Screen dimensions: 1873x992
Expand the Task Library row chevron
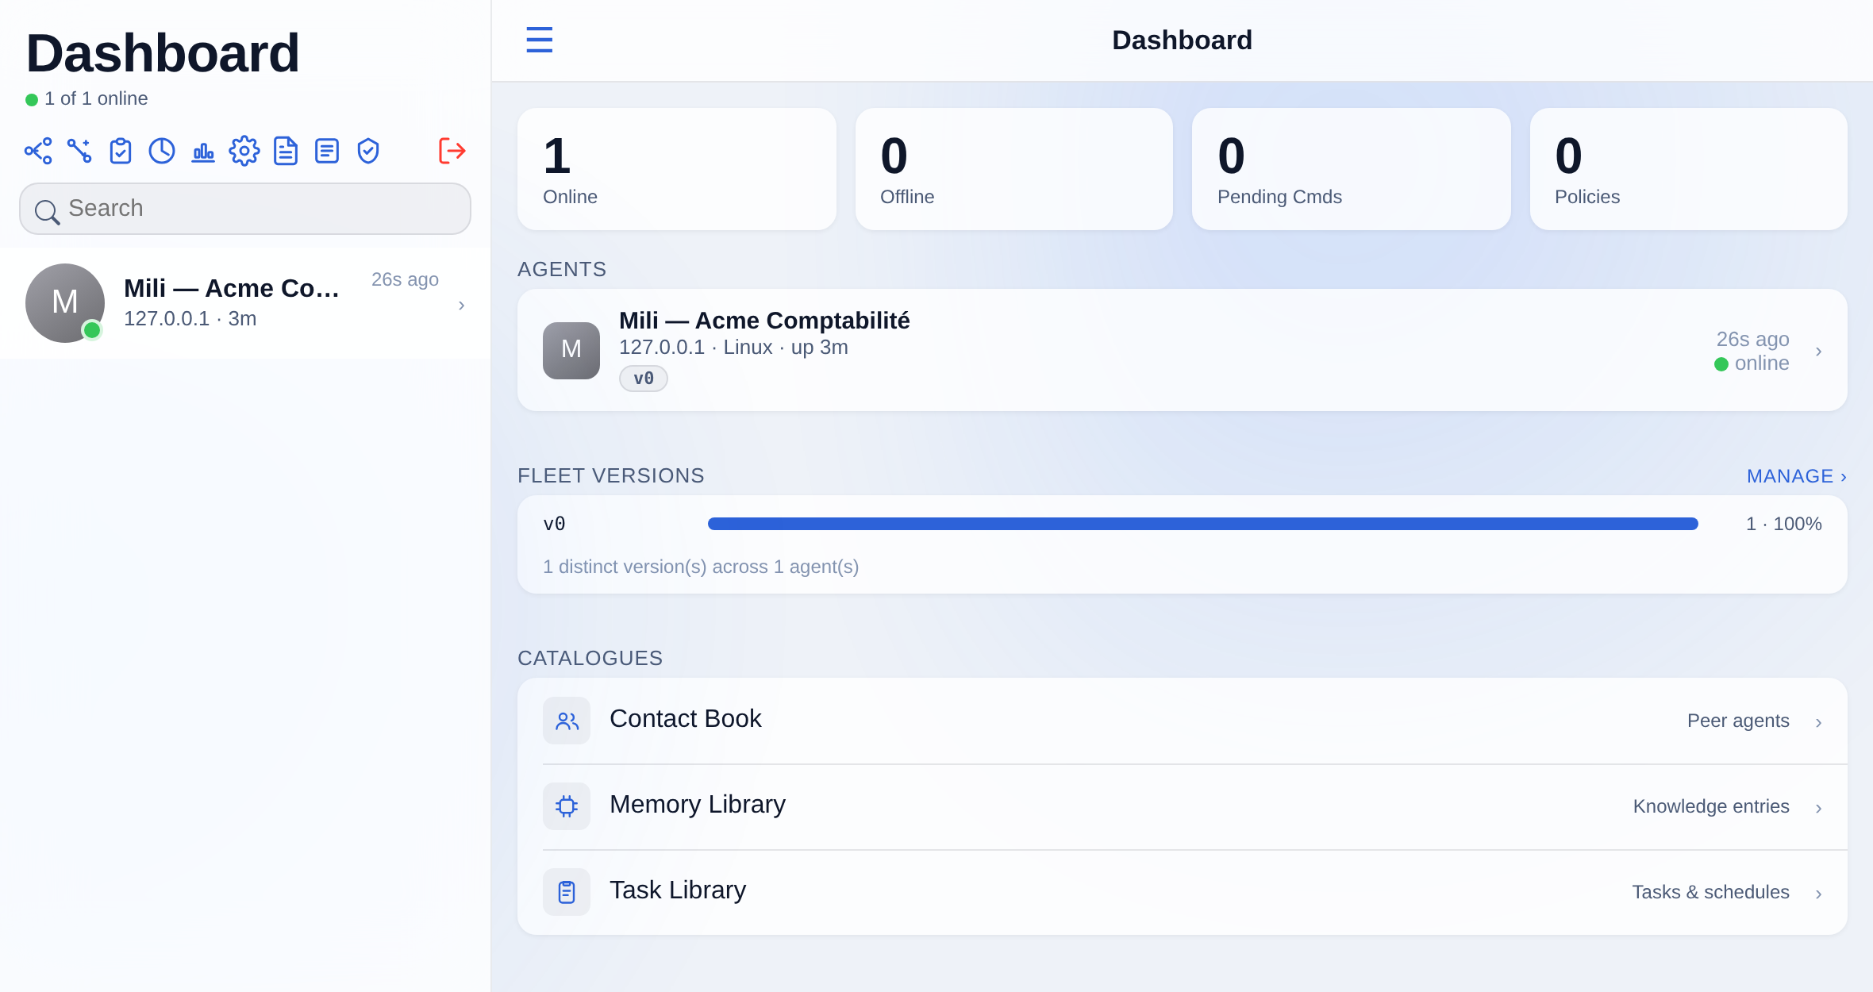(1818, 894)
